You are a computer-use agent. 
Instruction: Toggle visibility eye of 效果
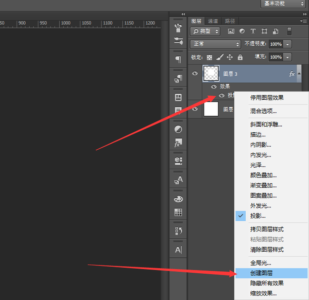coord(214,86)
